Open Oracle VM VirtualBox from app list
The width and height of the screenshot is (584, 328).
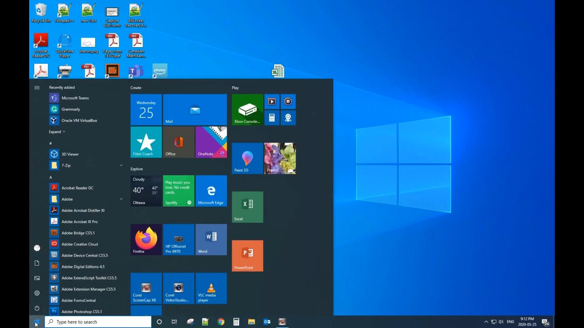86,121
